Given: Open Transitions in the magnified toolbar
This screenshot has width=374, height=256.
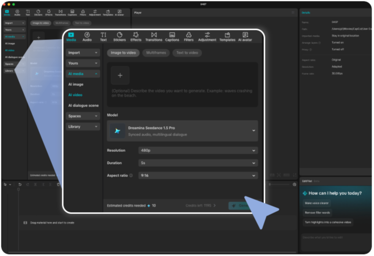Looking at the screenshot, I should pos(154,37).
